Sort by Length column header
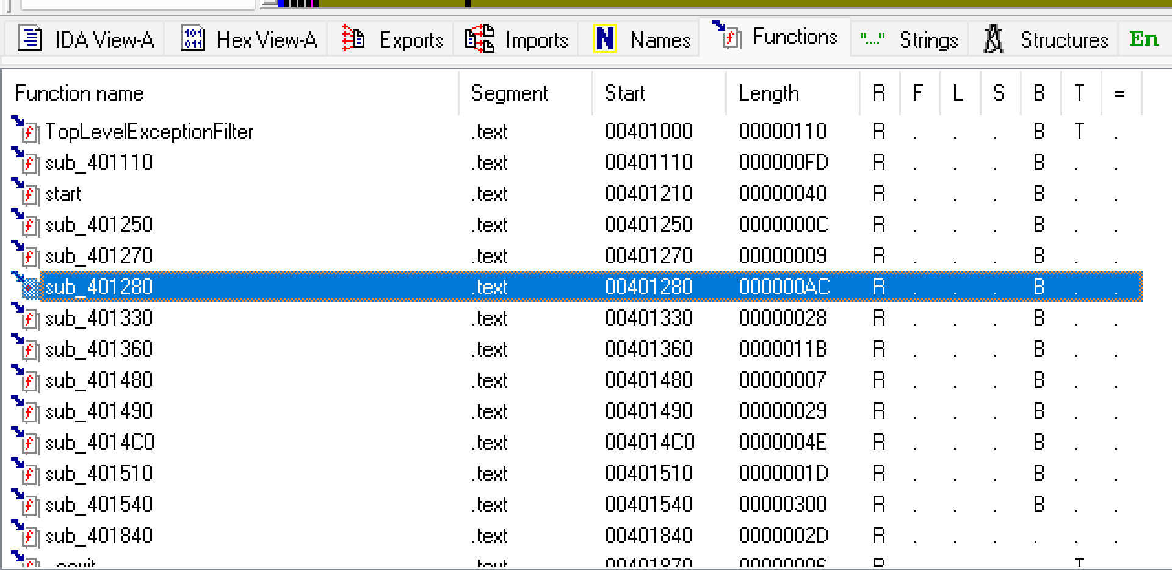Image resolution: width=1172 pixels, height=570 pixels. 793,93
